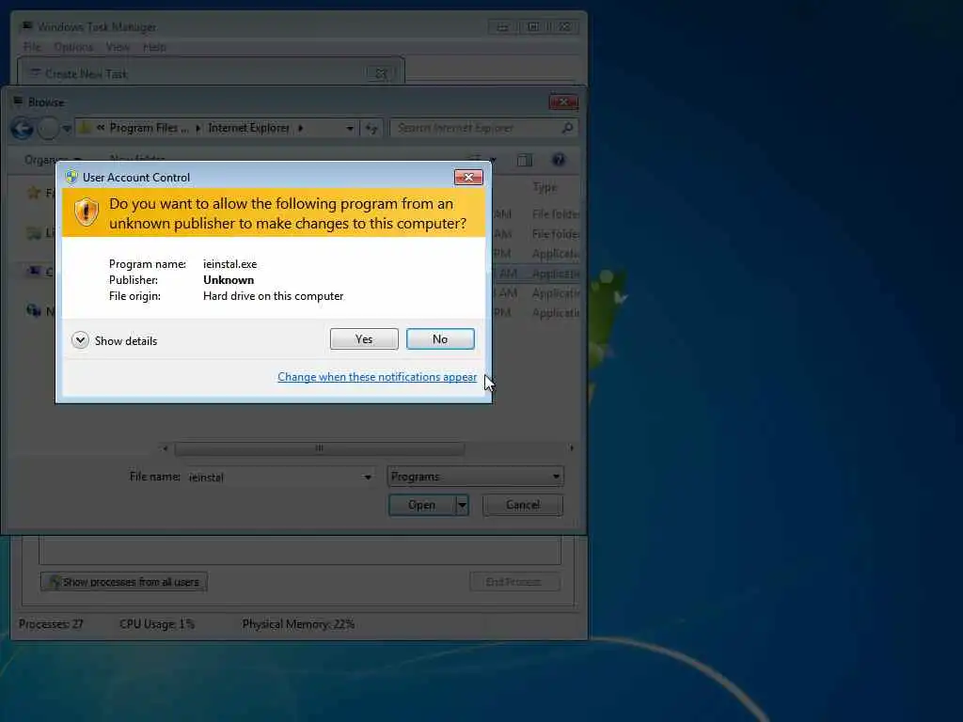Open address bar history dropdown arrow
The width and height of the screenshot is (963, 722).
click(x=350, y=128)
